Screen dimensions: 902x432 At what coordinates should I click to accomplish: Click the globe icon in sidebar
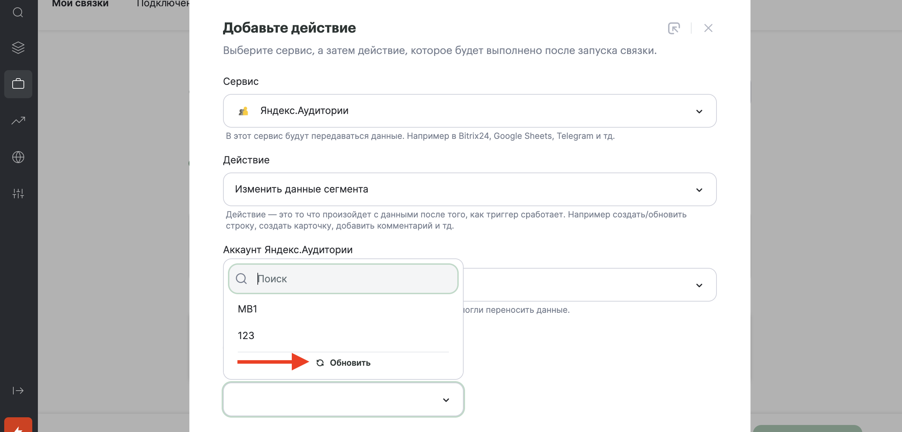[18, 157]
